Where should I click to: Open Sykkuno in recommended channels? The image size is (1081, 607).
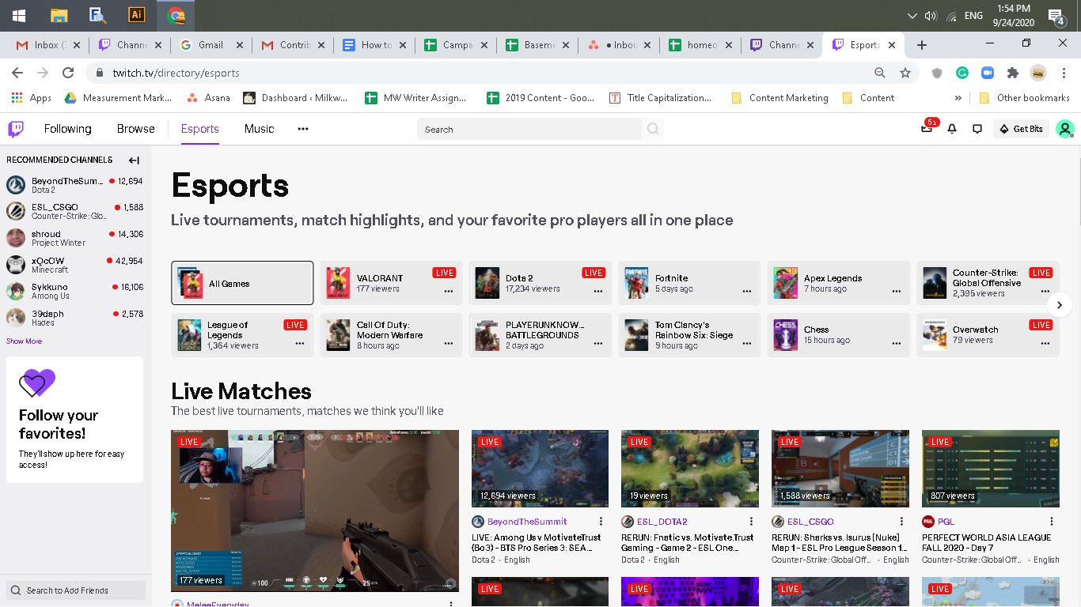[75, 291]
